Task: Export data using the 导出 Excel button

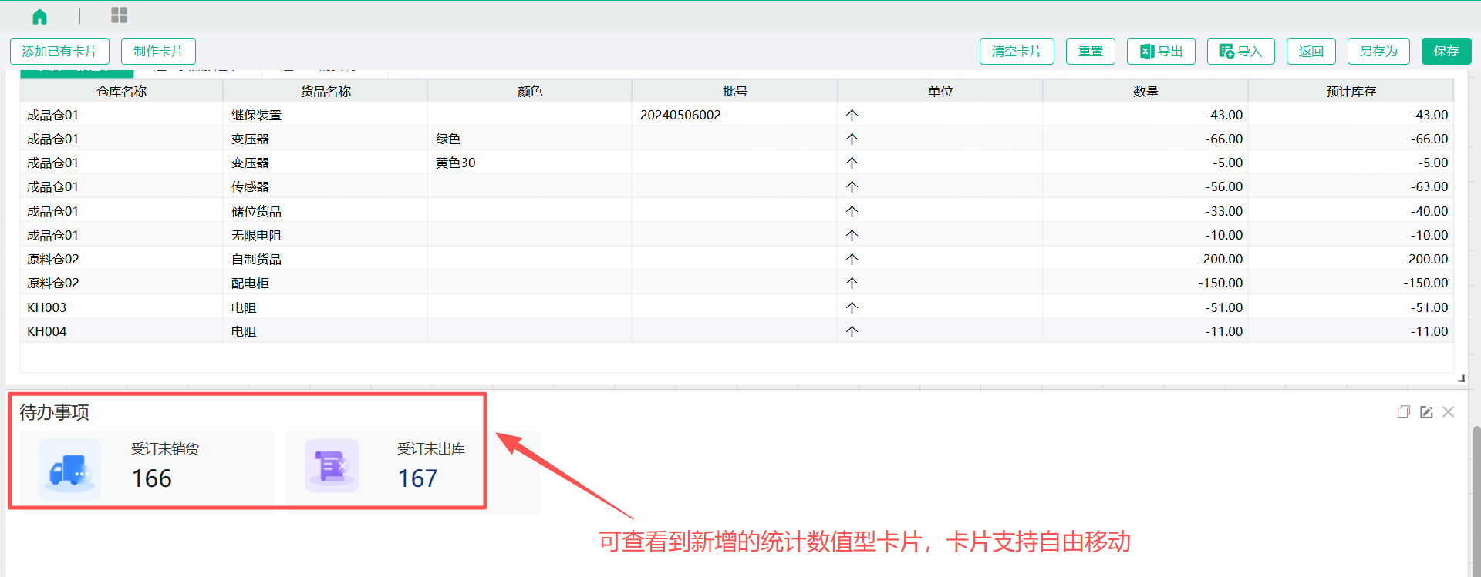Action: [x=1160, y=52]
